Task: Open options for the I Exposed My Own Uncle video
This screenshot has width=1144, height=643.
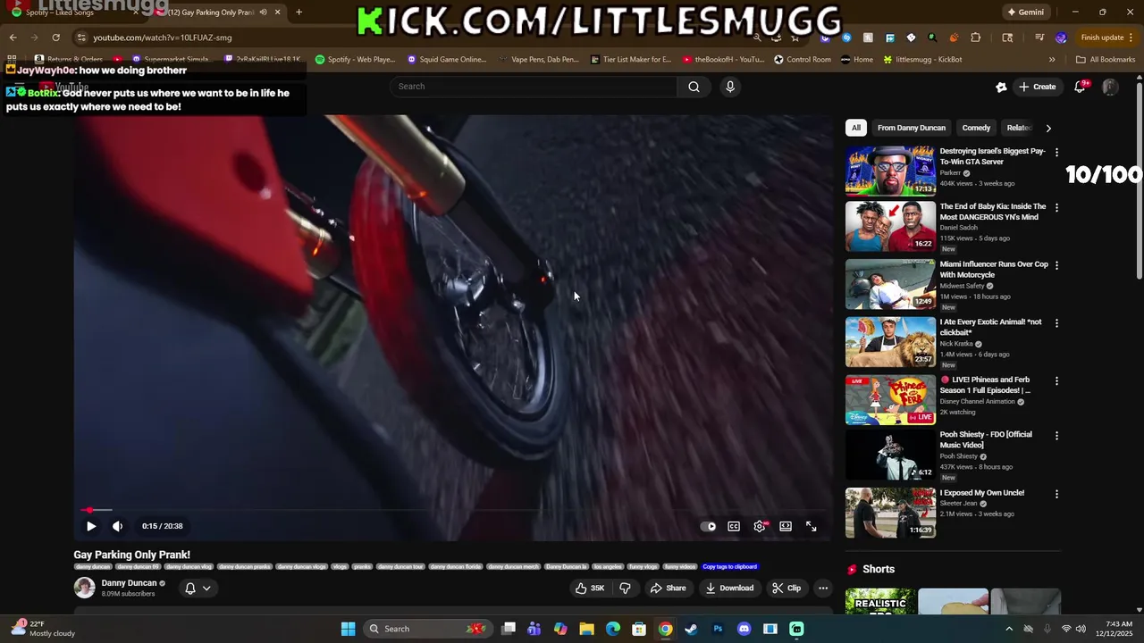Action: tap(1056, 494)
